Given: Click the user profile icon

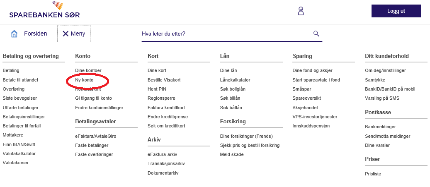Looking at the screenshot, I should pos(301,11).
